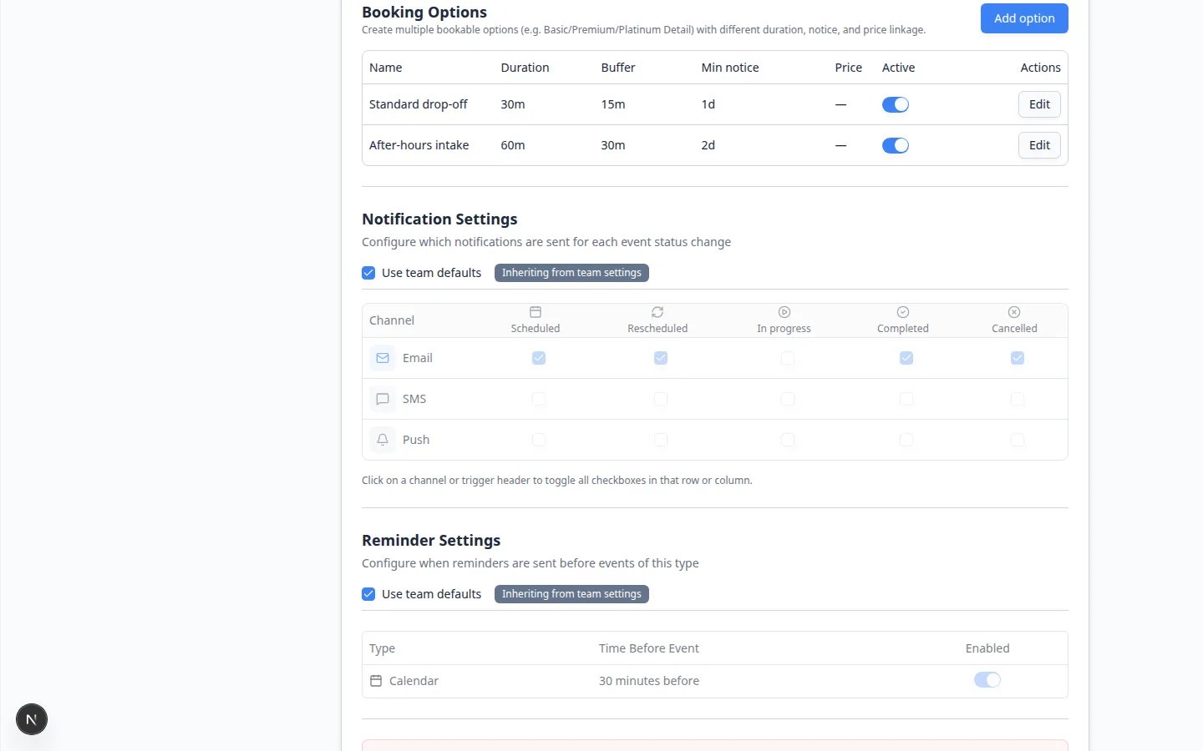Click the 30 minutes before reminder value
The width and height of the screenshot is (1203, 751).
click(649, 681)
